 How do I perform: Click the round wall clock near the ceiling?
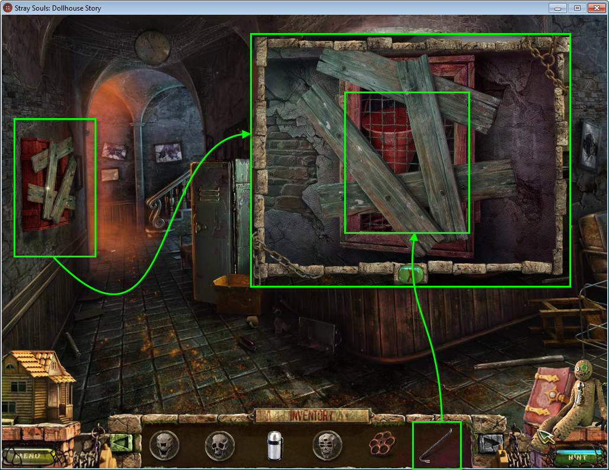tap(153, 47)
